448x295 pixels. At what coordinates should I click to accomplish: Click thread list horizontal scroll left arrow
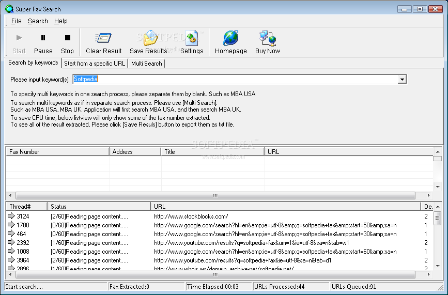(10, 274)
